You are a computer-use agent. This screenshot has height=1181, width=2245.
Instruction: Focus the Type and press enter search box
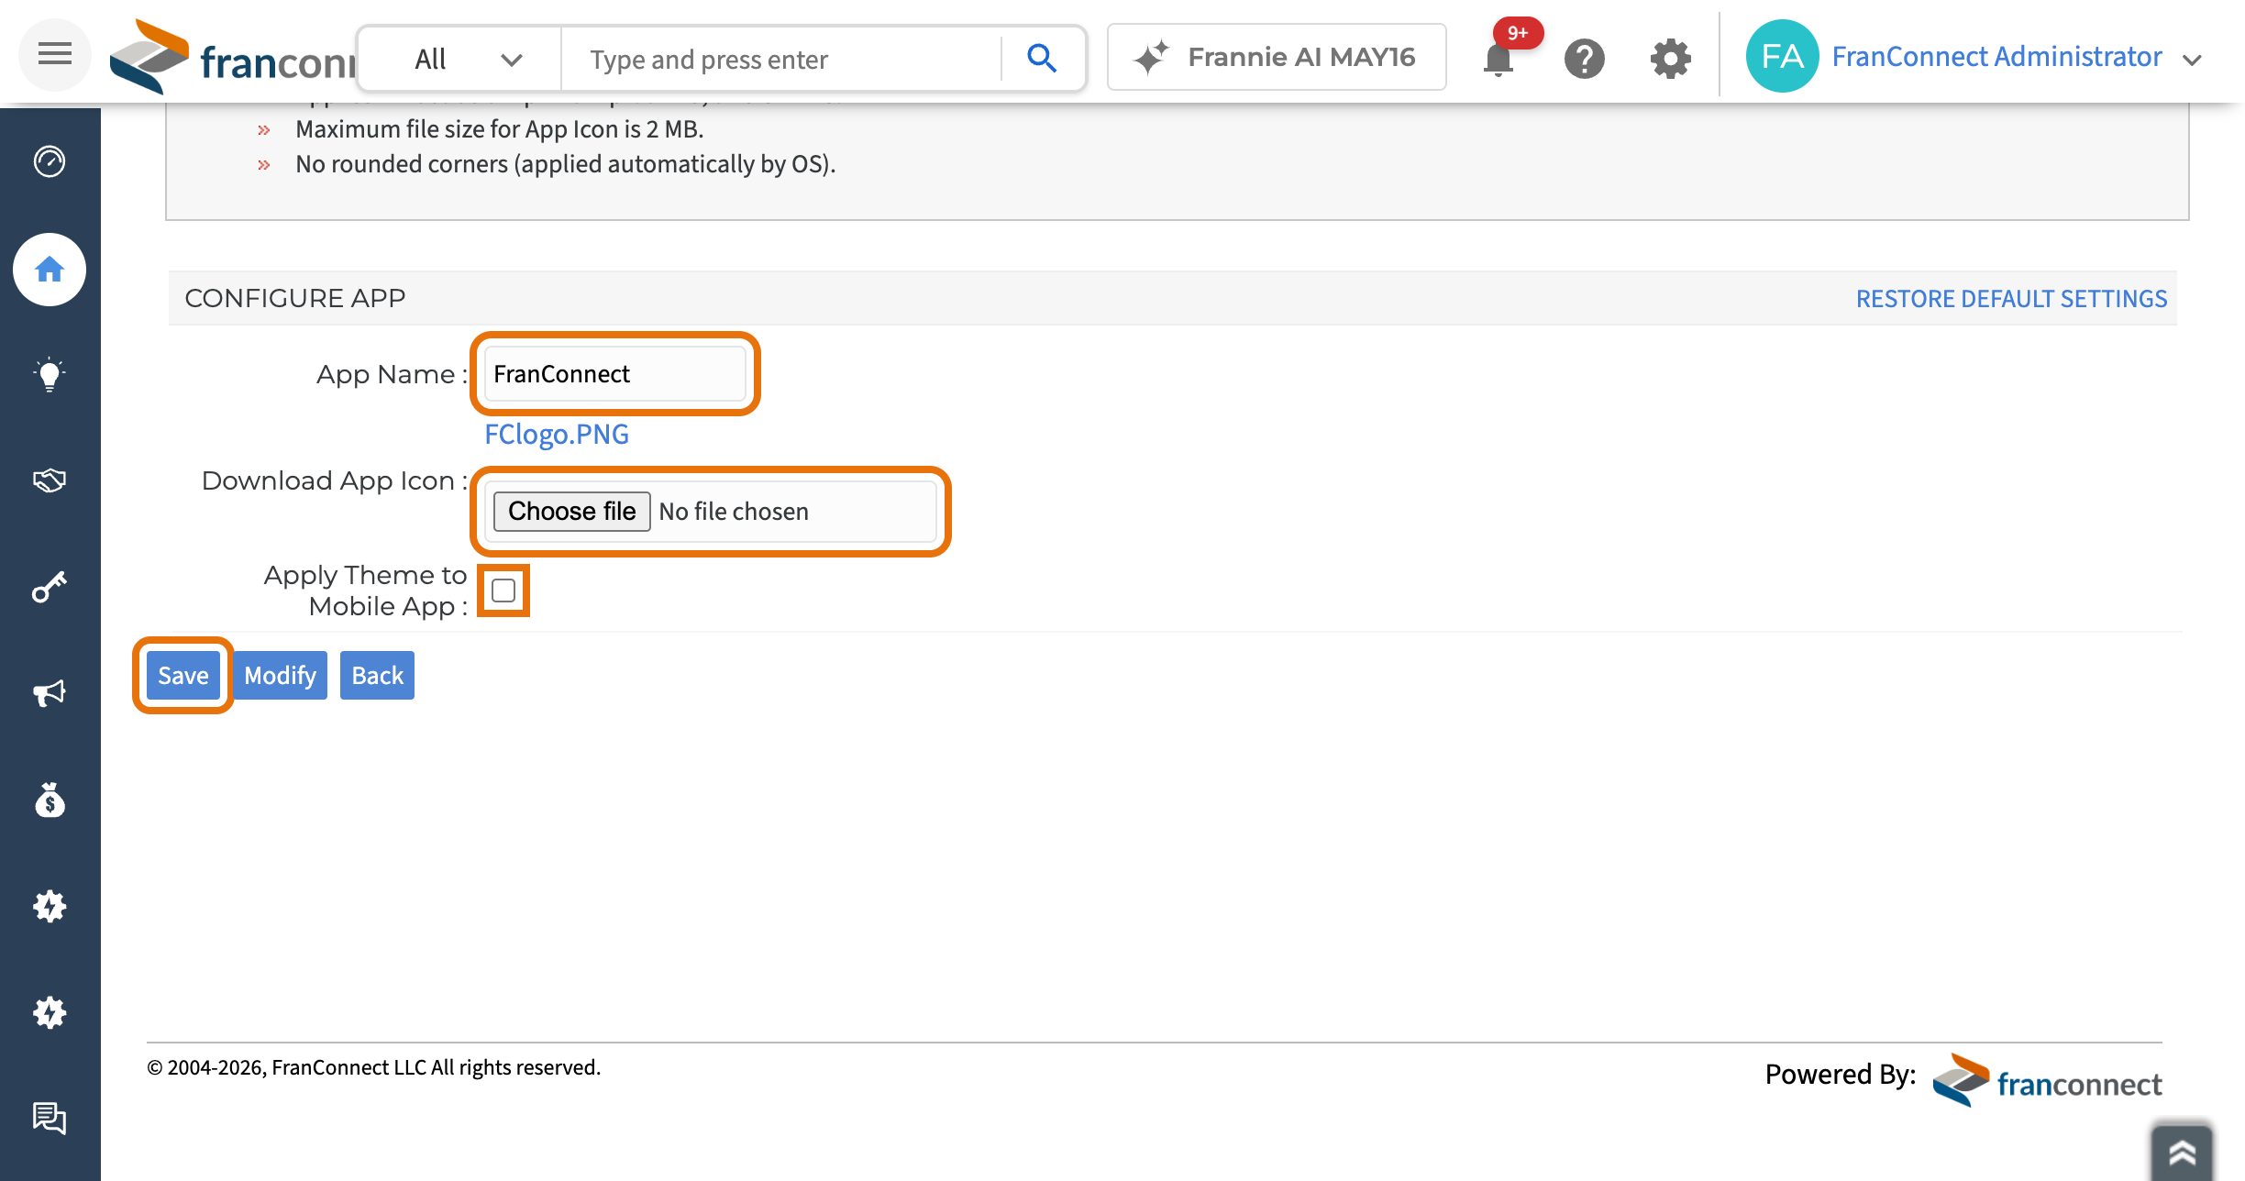[x=783, y=60]
